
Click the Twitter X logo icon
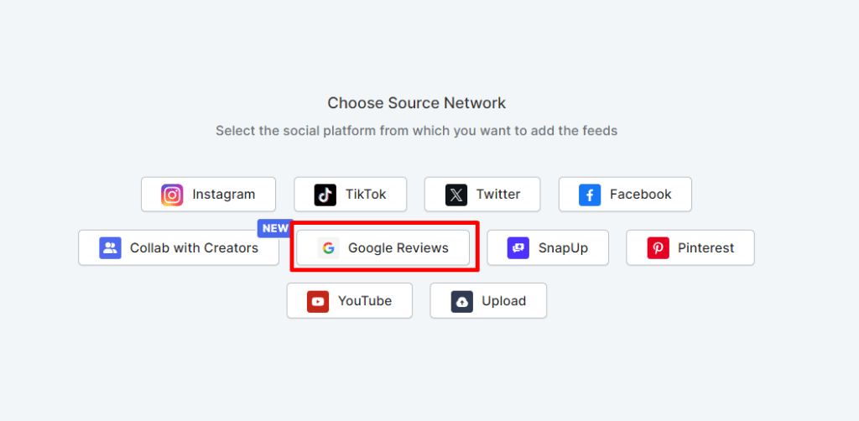point(456,195)
